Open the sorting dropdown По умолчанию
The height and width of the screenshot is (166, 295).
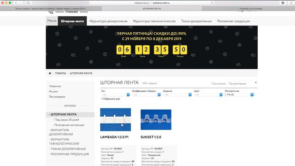pos(242,83)
